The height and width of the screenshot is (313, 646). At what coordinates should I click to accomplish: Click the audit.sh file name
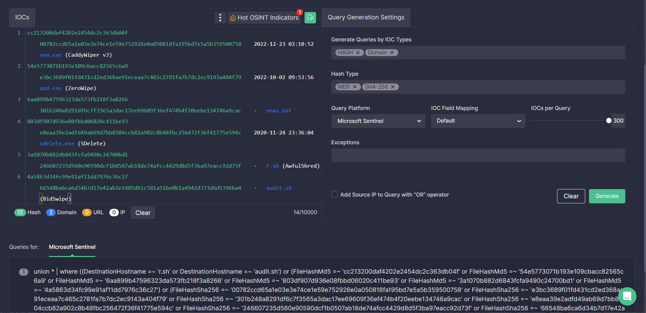(x=279, y=188)
